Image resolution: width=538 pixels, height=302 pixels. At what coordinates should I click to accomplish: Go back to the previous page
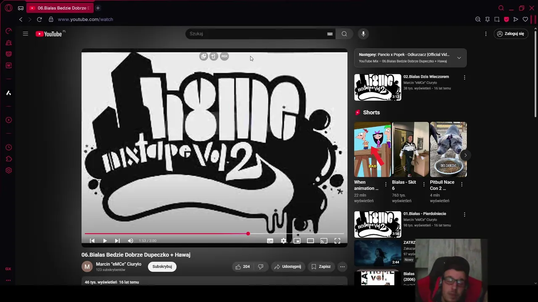[x=21, y=19]
